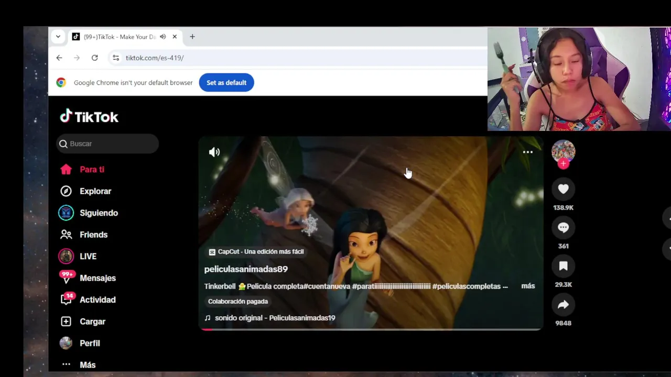Click the Mensajes icon with 99+ badge
Image resolution: width=671 pixels, height=377 pixels.
point(67,278)
